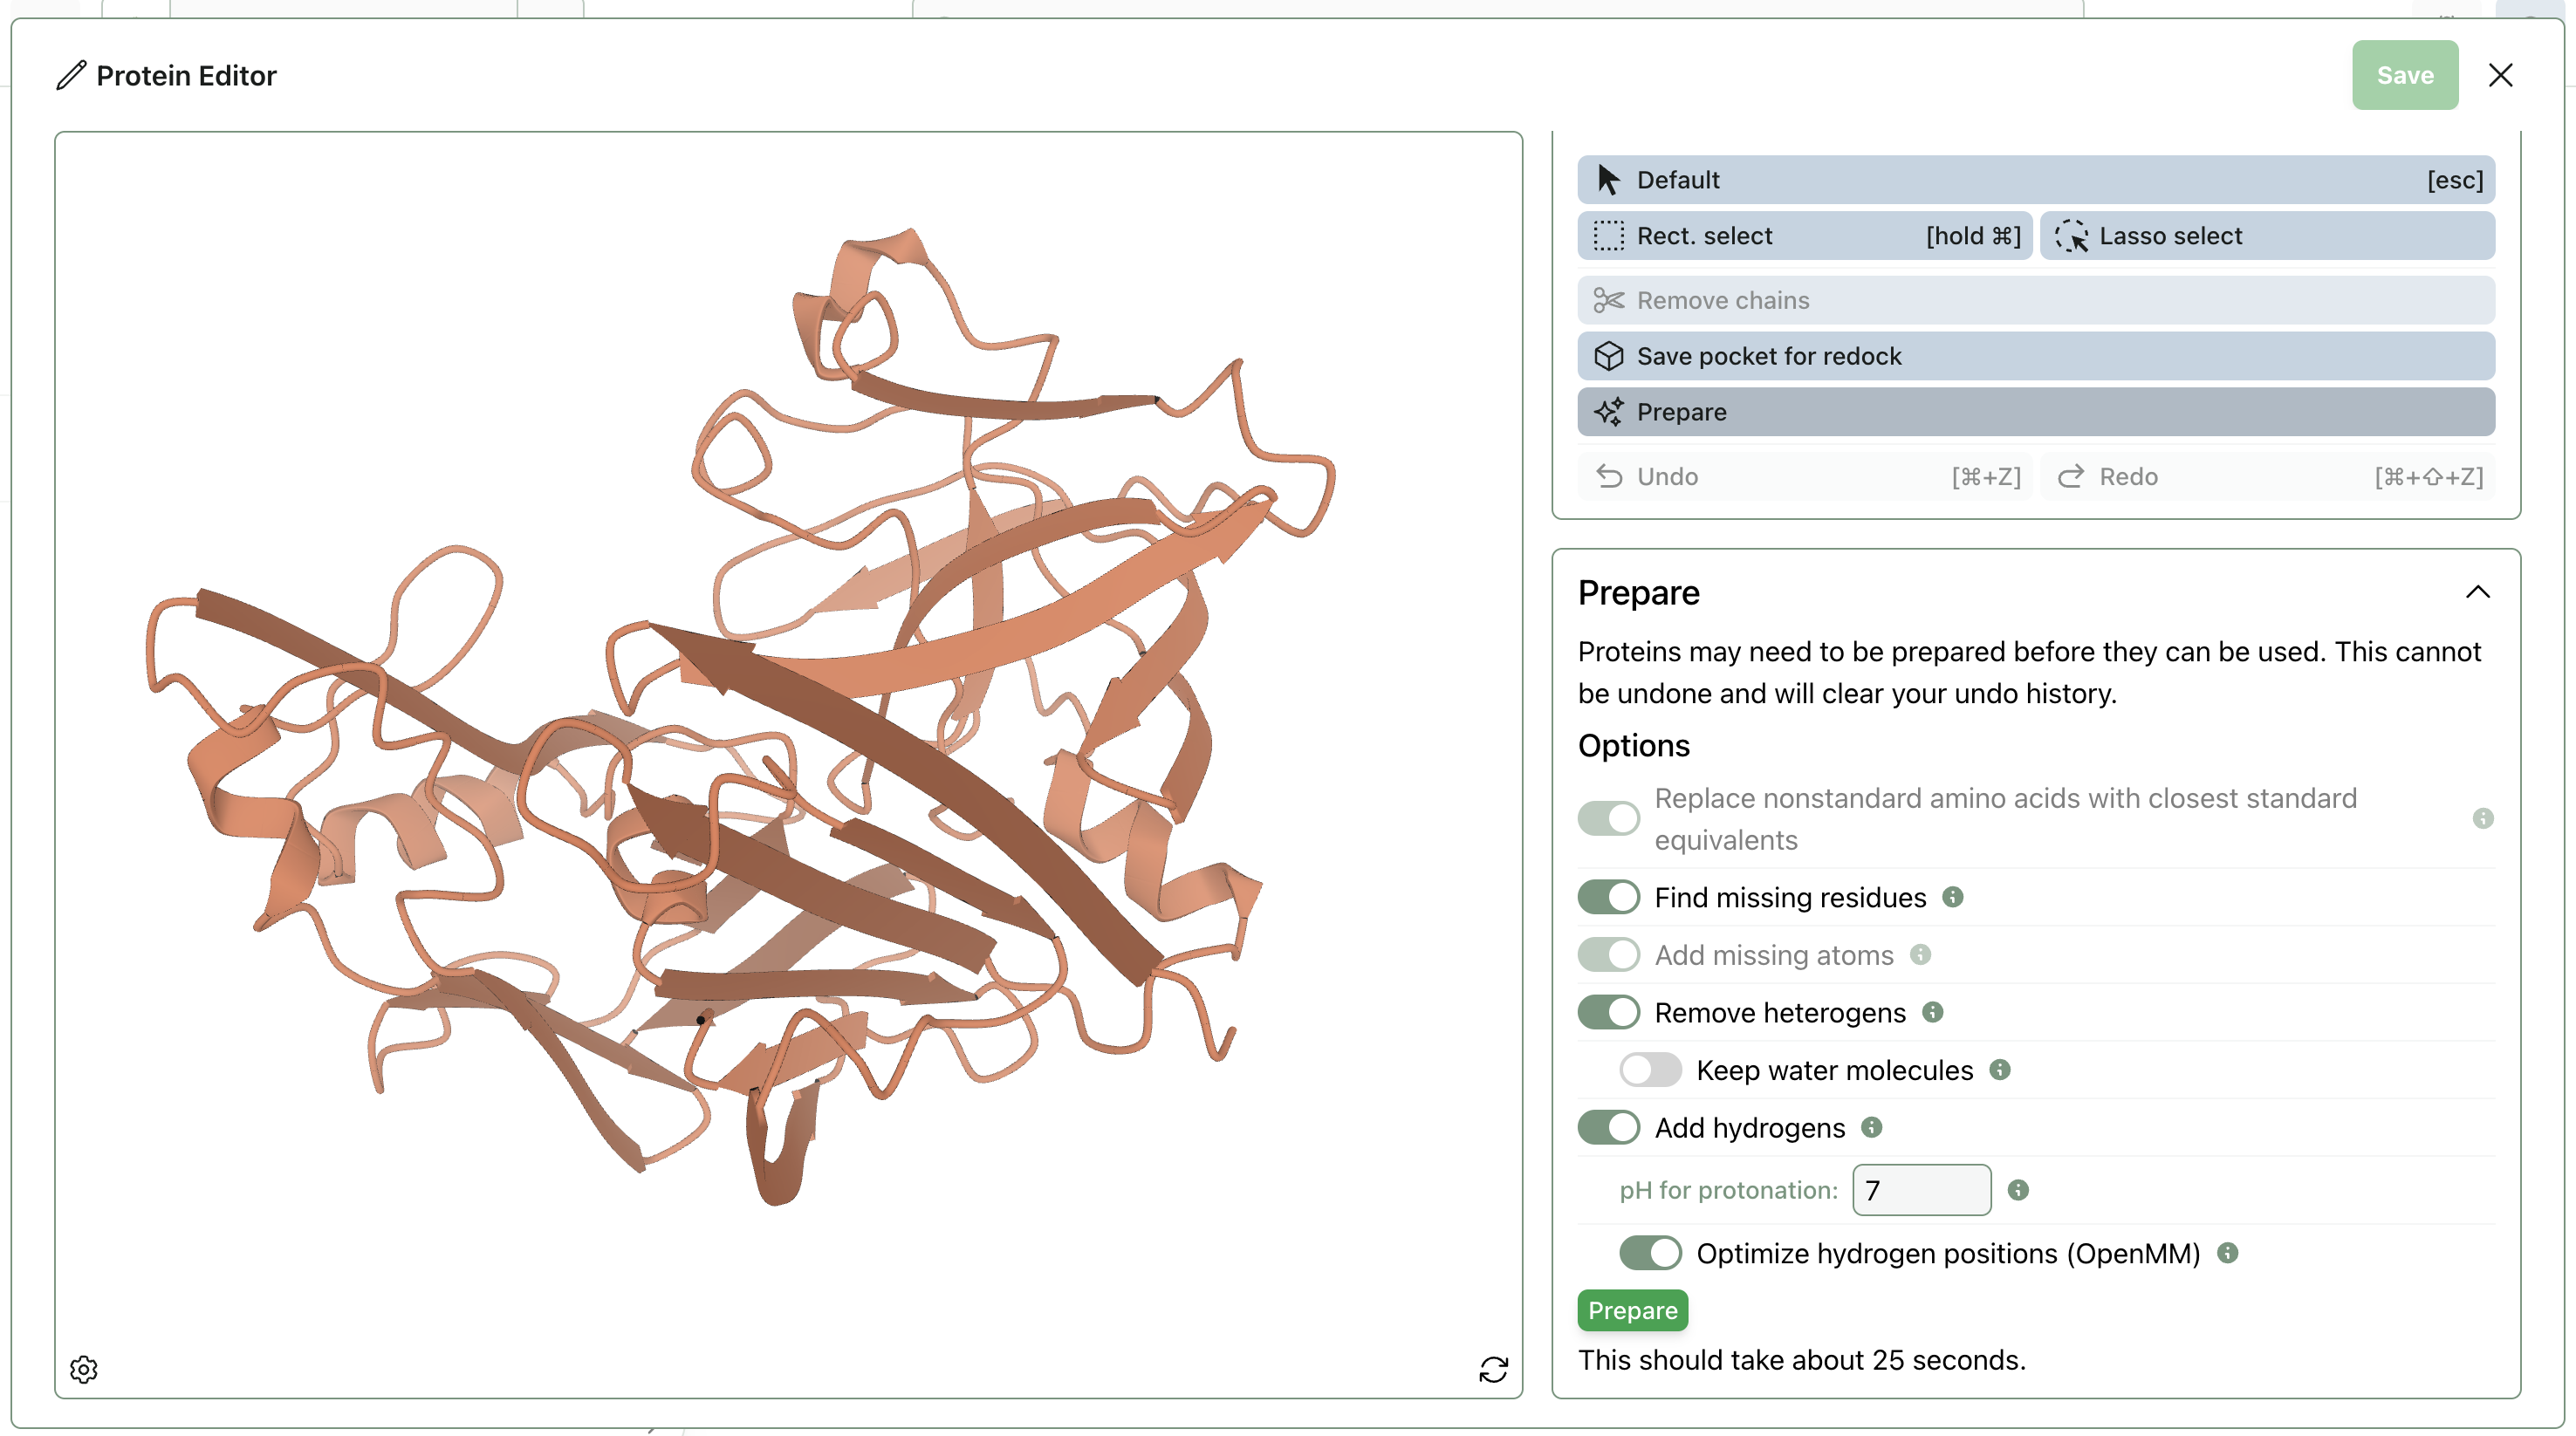Save the edited protein
The height and width of the screenshot is (1436, 2576).
(2404, 75)
